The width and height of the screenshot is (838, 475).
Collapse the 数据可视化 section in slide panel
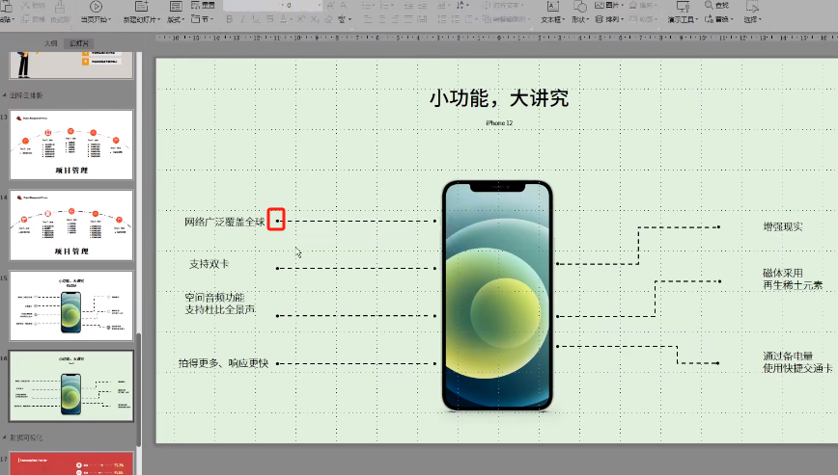click(x=5, y=437)
